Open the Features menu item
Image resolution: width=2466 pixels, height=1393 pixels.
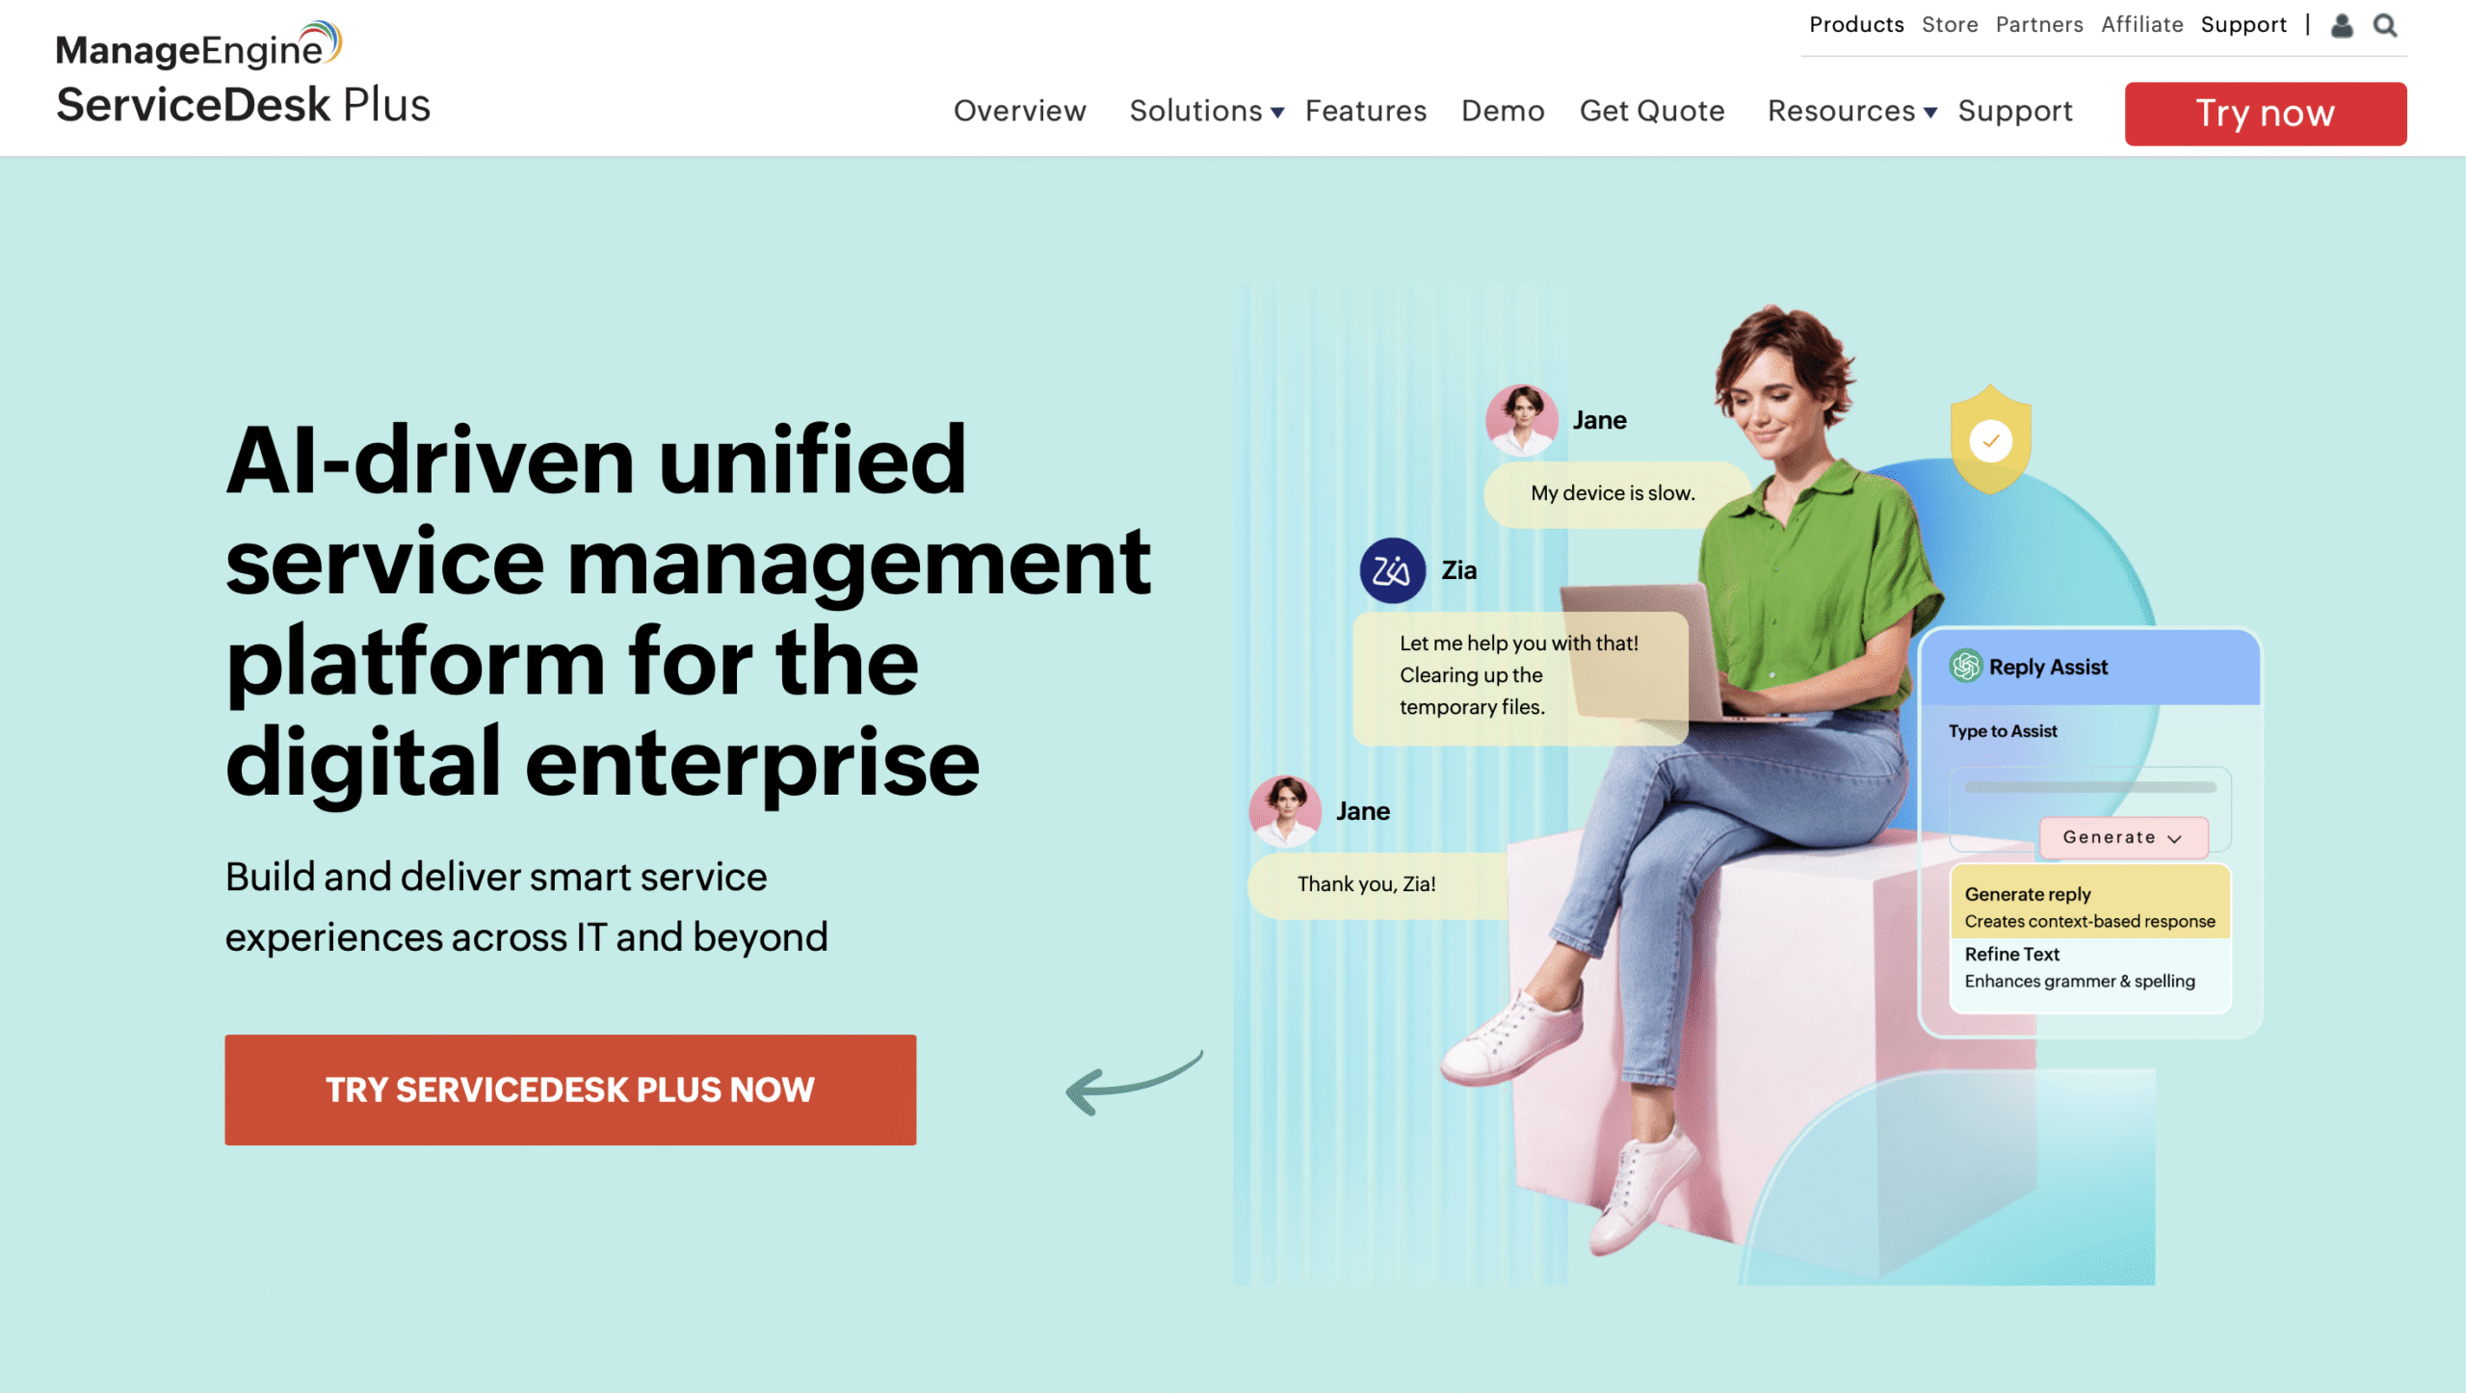pos(1365,111)
